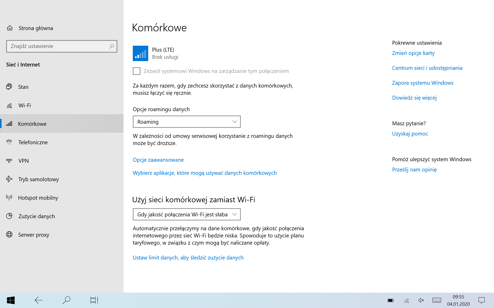Open Task View from the taskbar
494x308 pixels.
tap(94, 300)
